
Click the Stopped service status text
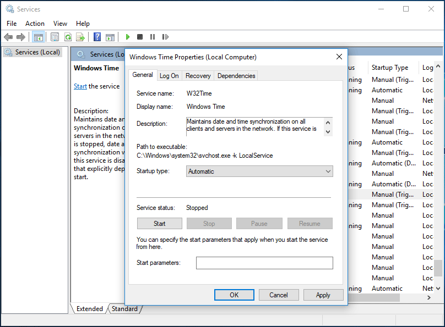[x=197, y=208]
